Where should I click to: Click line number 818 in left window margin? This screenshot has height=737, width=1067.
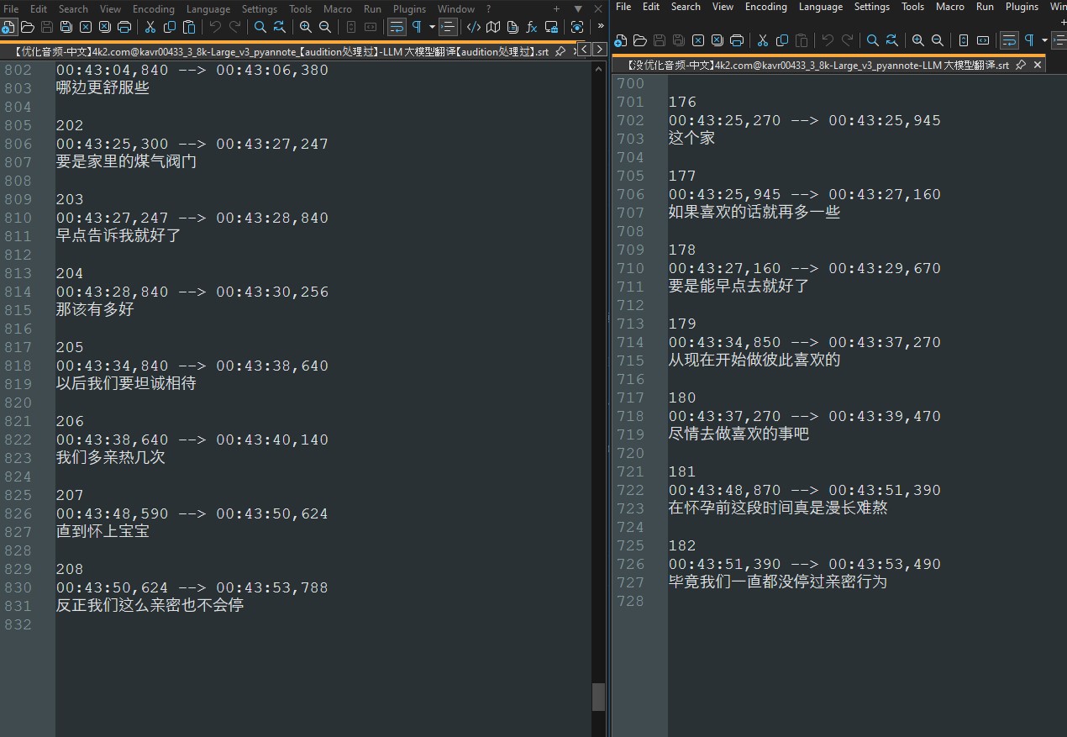[x=18, y=366]
